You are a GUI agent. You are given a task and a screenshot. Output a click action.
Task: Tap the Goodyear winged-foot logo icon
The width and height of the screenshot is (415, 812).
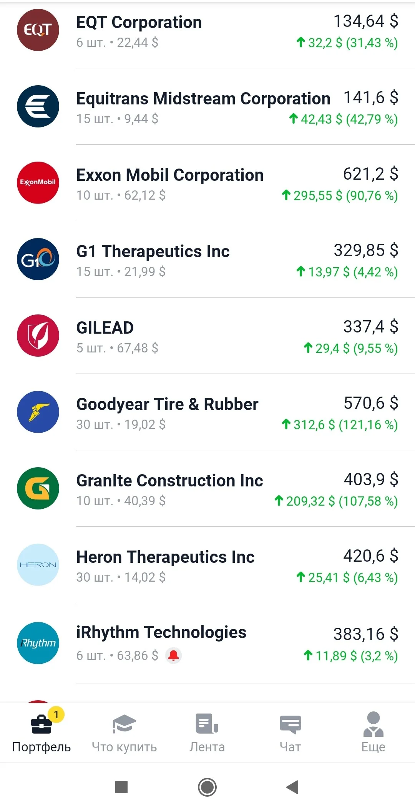[x=38, y=412]
